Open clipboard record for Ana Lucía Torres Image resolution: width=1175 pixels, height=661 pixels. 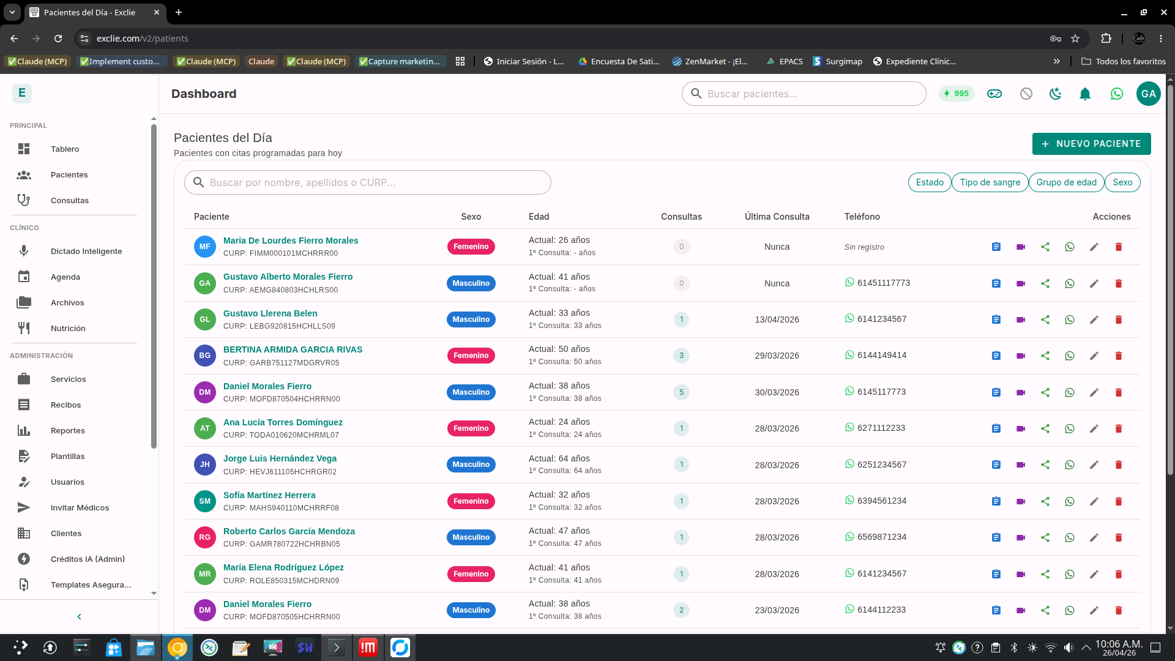996,428
